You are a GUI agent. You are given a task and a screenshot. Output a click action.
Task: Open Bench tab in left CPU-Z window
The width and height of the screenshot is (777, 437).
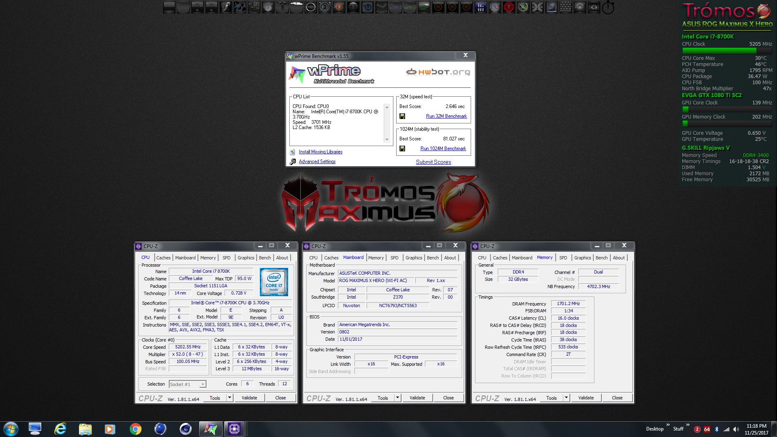click(x=265, y=258)
